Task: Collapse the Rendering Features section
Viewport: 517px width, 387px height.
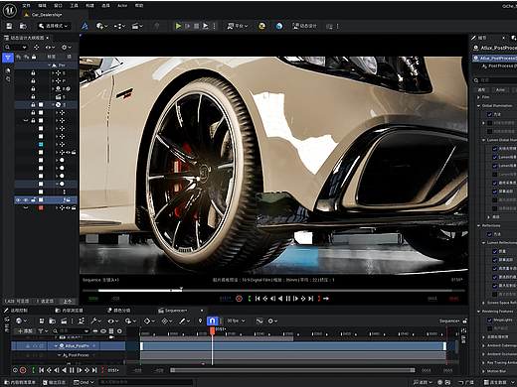Action: (x=478, y=312)
